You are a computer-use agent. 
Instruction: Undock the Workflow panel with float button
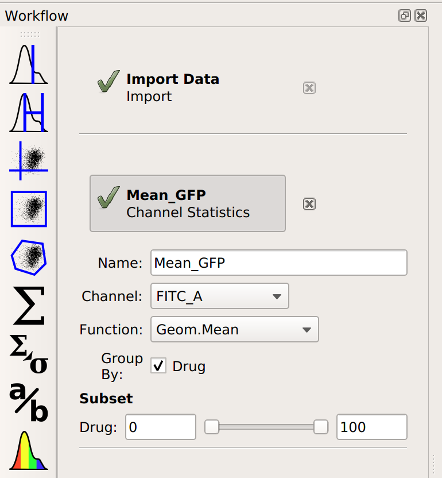405,16
